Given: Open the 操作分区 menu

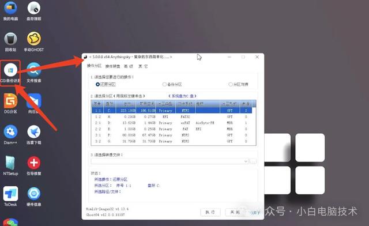Looking at the screenshot, I should [94, 66].
